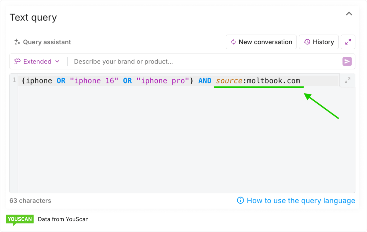Expand the Query assistant with the diagonal arrows icon
The height and width of the screenshot is (232, 367).
pyautogui.click(x=348, y=42)
